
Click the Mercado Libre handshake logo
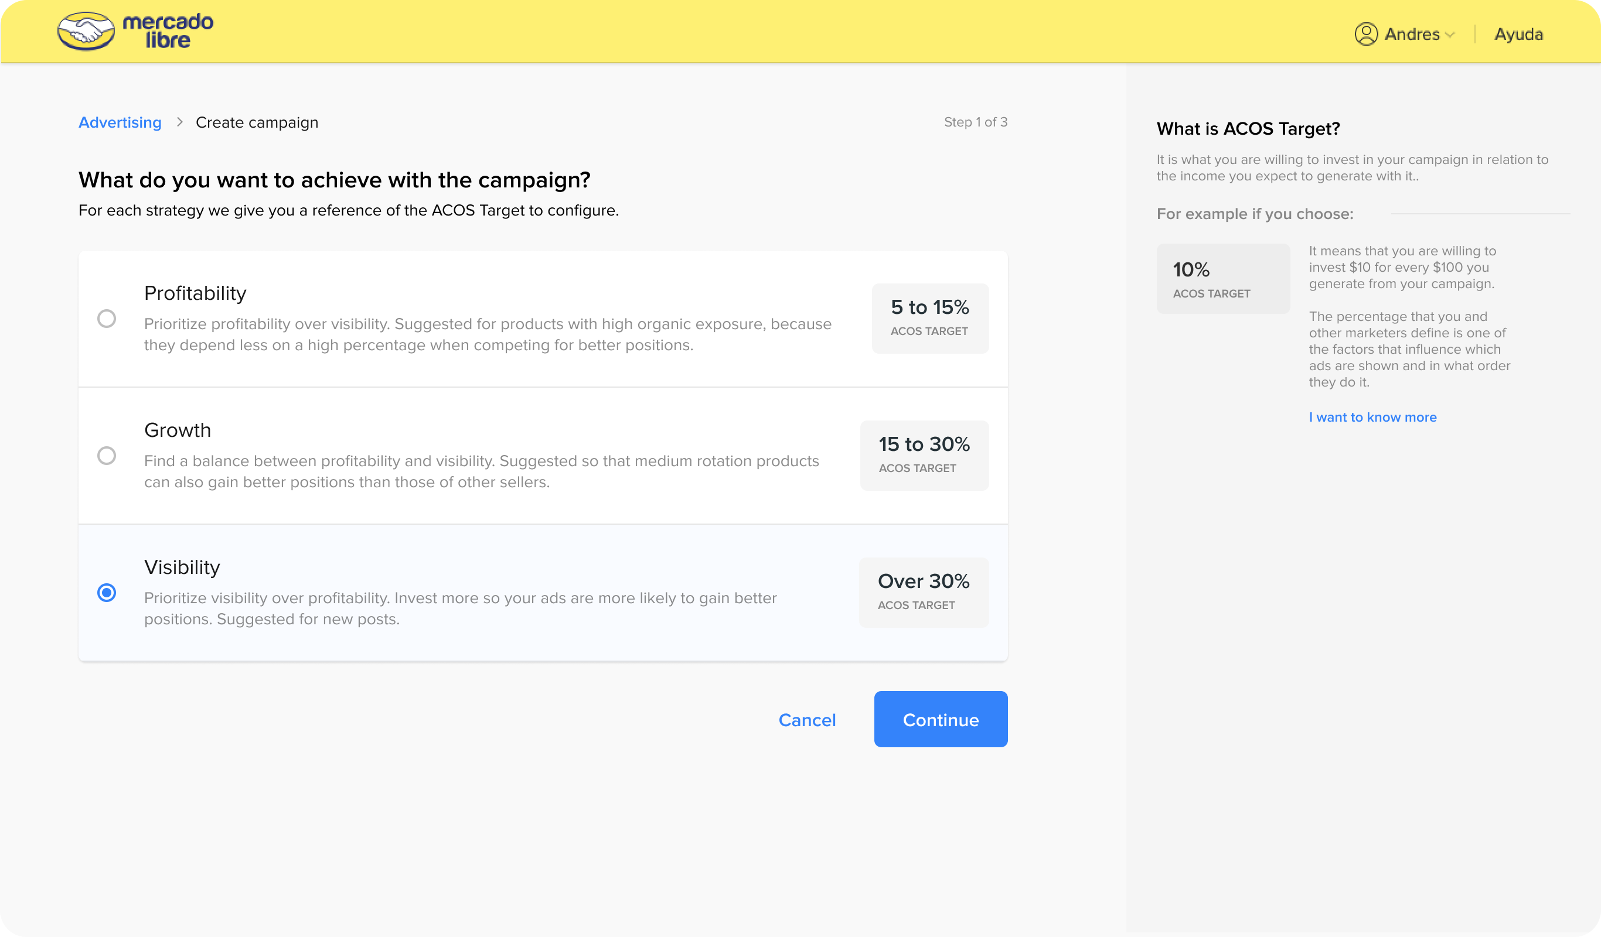coord(86,31)
